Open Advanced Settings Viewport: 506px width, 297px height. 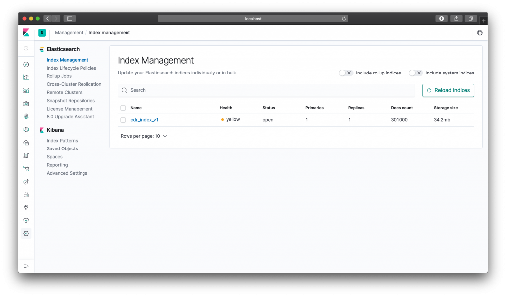67,173
